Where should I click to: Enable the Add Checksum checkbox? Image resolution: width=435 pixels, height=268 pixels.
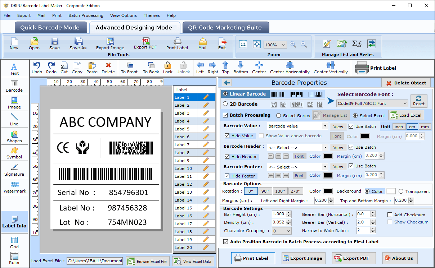click(x=390, y=215)
